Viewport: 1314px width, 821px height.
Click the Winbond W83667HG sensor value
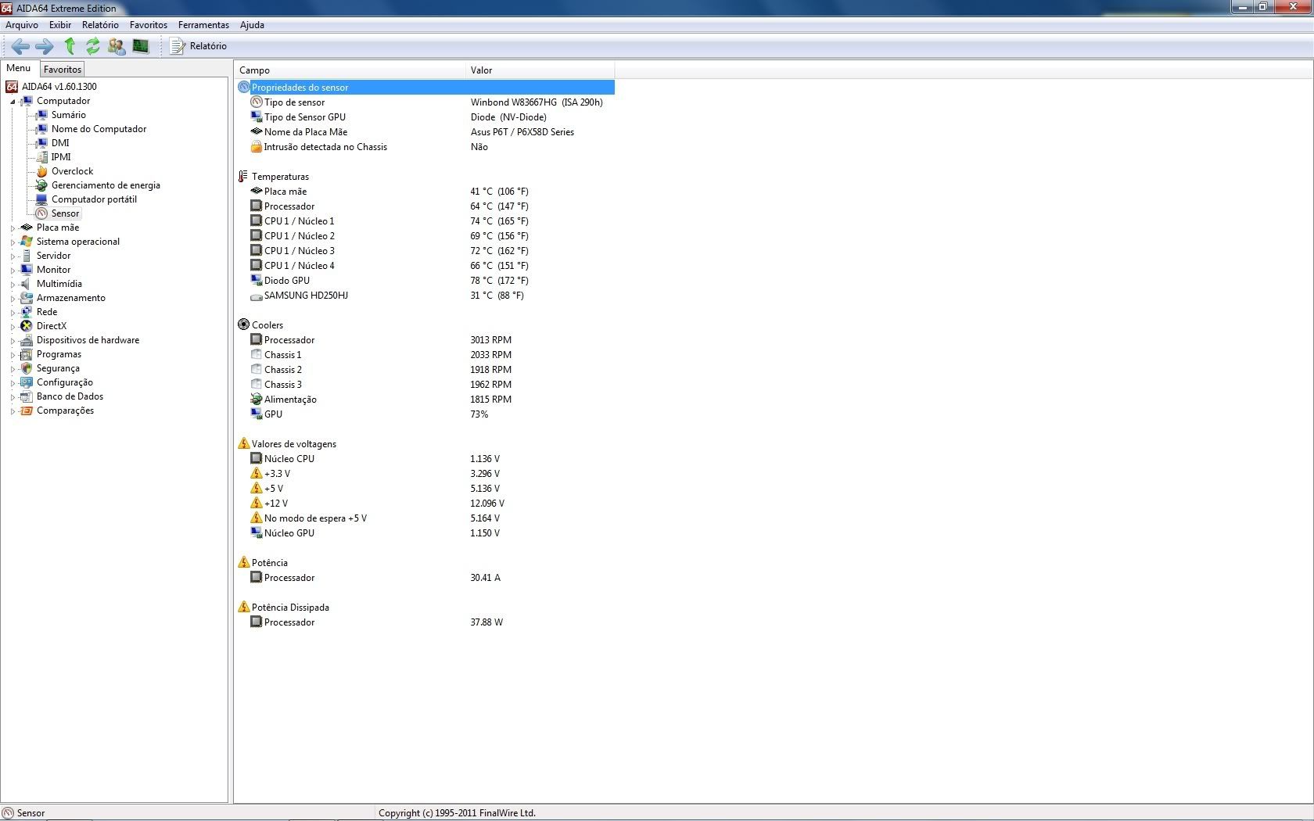pos(537,102)
